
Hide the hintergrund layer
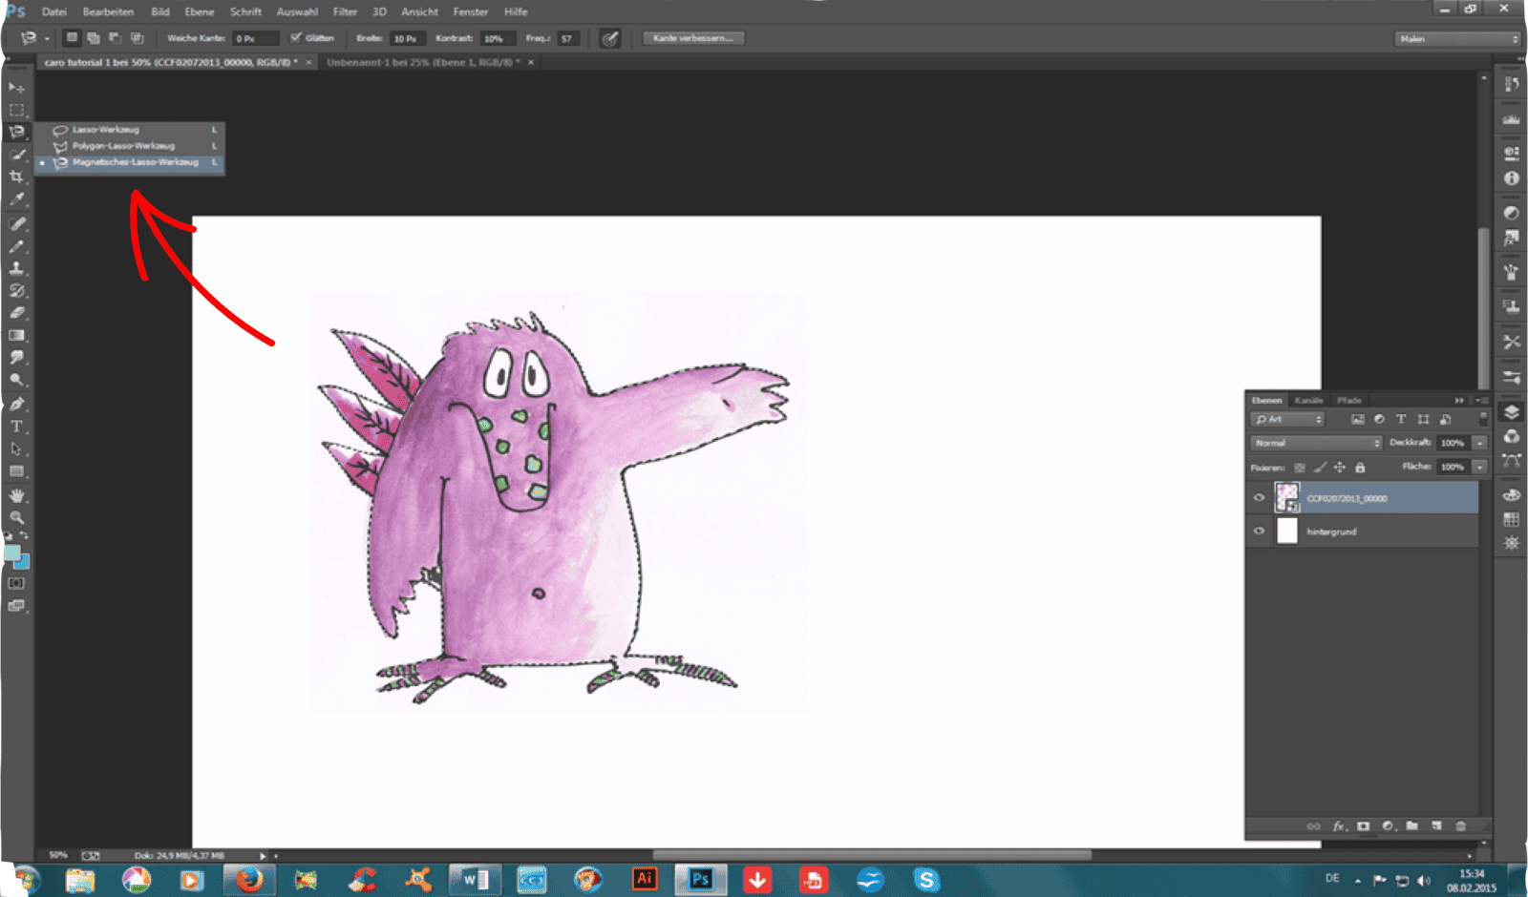click(x=1259, y=532)
